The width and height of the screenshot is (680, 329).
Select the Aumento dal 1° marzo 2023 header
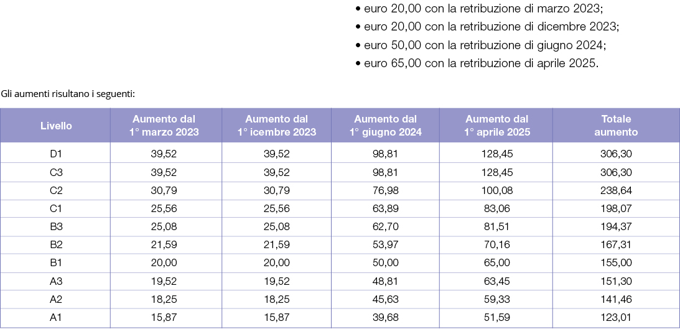[164, 126]
